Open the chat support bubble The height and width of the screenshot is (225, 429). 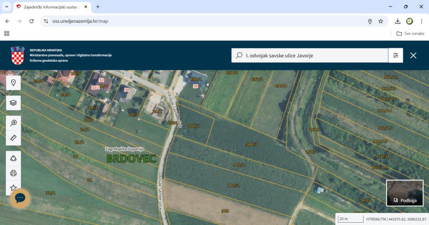(x=20, y=198)
